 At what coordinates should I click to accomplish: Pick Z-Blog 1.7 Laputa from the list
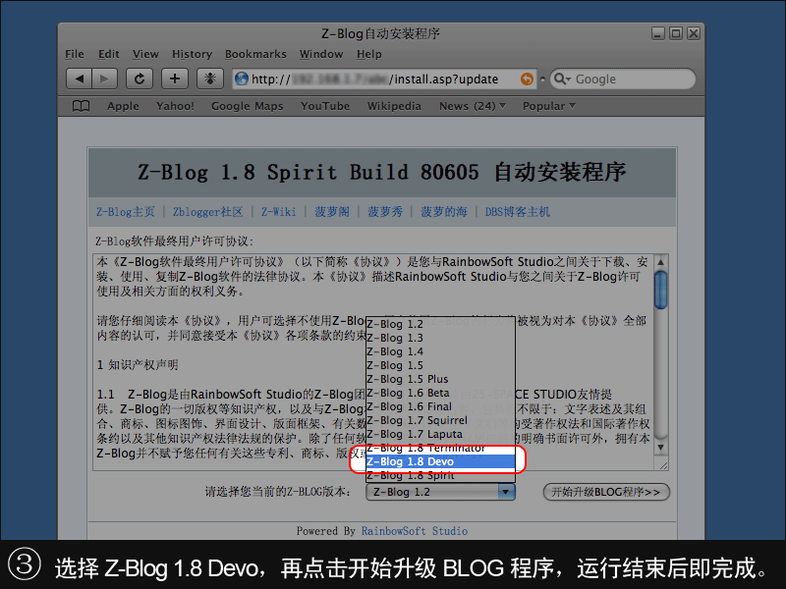440,434
